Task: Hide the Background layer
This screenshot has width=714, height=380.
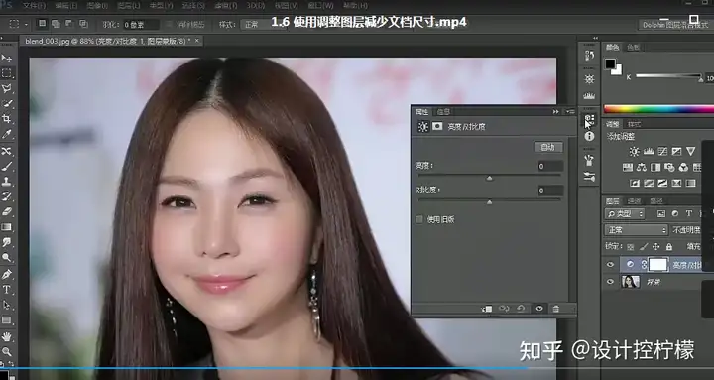Action: (610, 282)
